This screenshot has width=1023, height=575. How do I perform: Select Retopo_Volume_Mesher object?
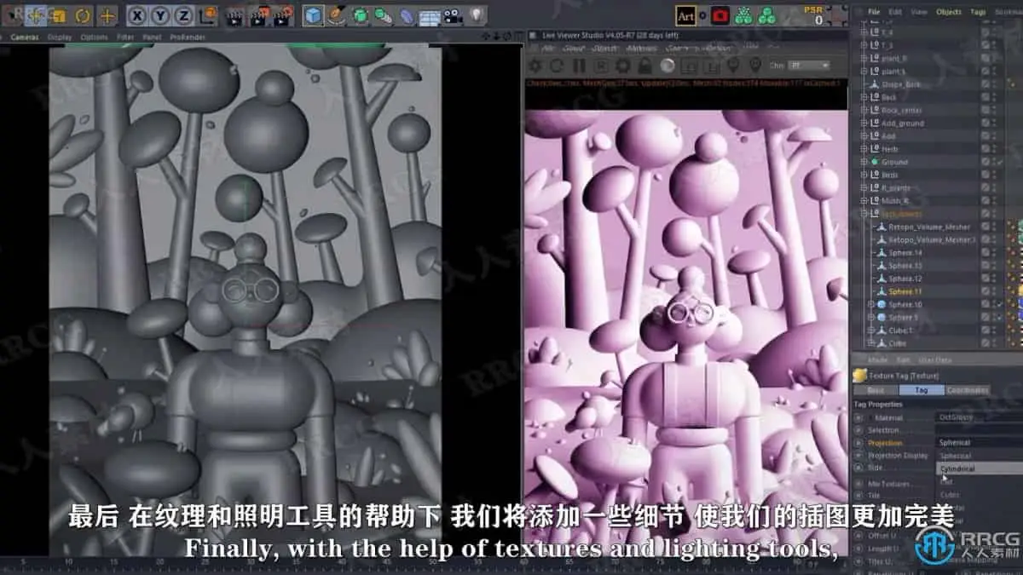929,227
